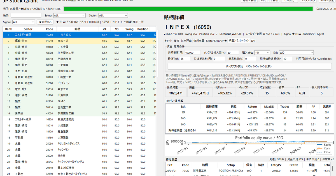Click the 最低Tech input field
The image size is (336, 176).
coord(185,59)
